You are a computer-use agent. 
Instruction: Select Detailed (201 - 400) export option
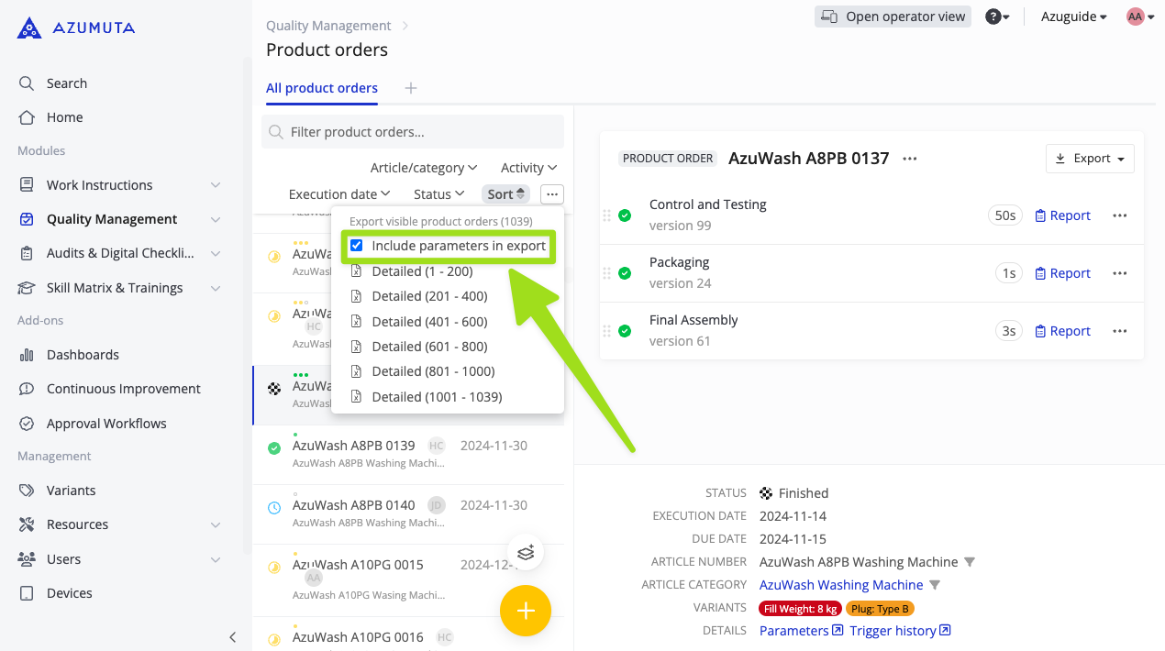click(429, 296)
